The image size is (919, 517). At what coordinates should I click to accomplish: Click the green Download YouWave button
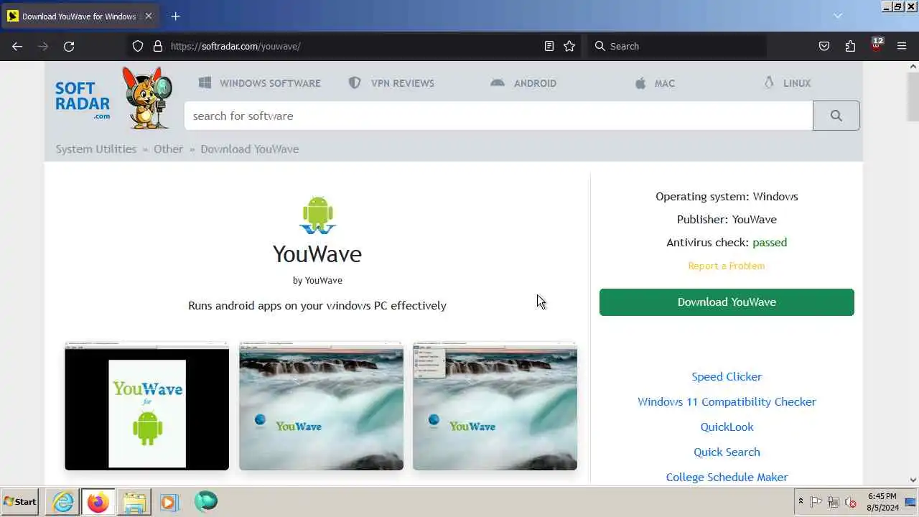[727, 302]
